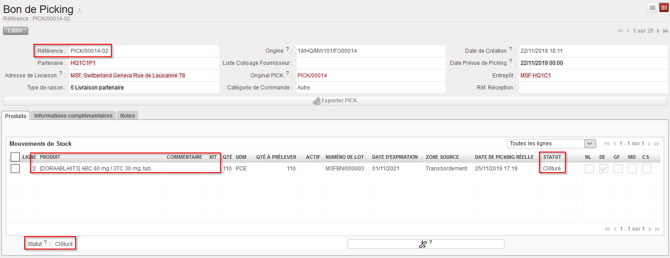Click the help icon beside Date de Création
The height and width of the screenshot is (258, 670).
[510, 49]
